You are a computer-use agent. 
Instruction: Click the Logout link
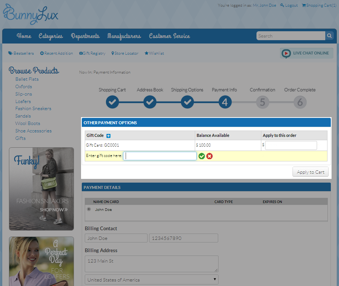(x=289, y=5)
